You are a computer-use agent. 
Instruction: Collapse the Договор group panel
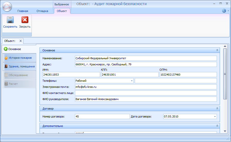pyautogui.click(x=217, y=109)
